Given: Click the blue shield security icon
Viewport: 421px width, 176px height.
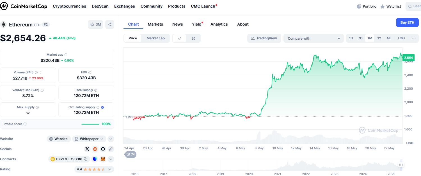Looking at the screenshot, I should coord(95,159).
